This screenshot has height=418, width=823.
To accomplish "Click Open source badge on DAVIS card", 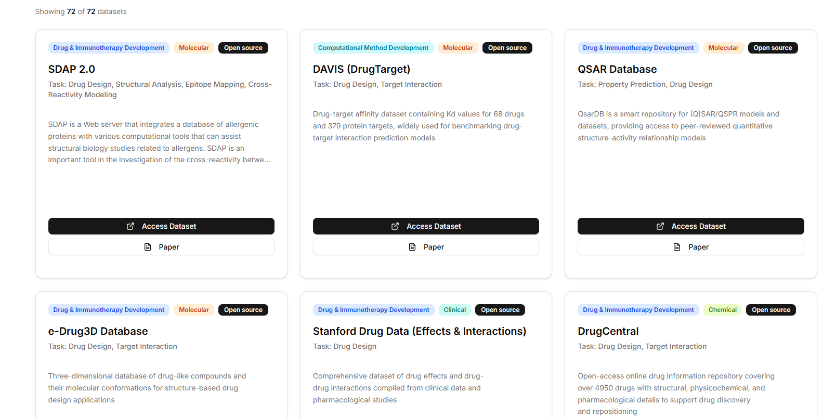I will click(507, 48).
